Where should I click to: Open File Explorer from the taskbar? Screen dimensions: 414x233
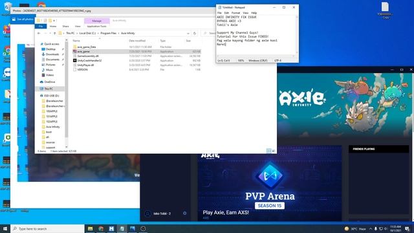[91, 228]
